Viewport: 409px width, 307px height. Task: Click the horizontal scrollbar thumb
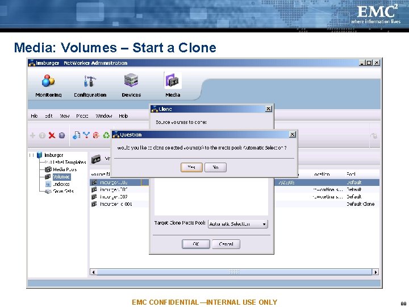pos(234,272)
